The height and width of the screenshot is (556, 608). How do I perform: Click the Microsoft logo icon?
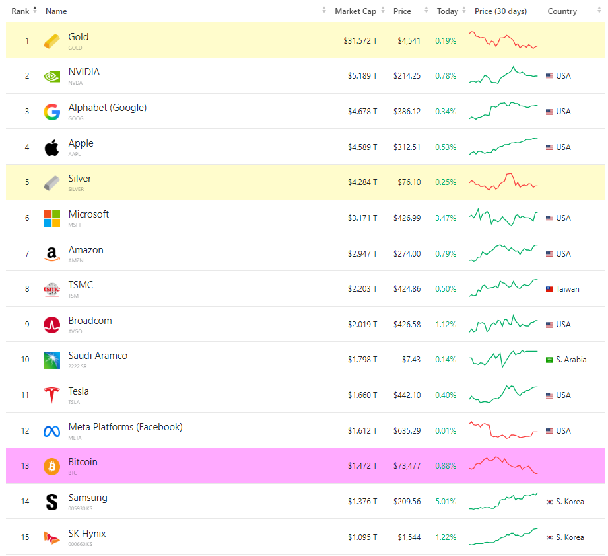51,218
